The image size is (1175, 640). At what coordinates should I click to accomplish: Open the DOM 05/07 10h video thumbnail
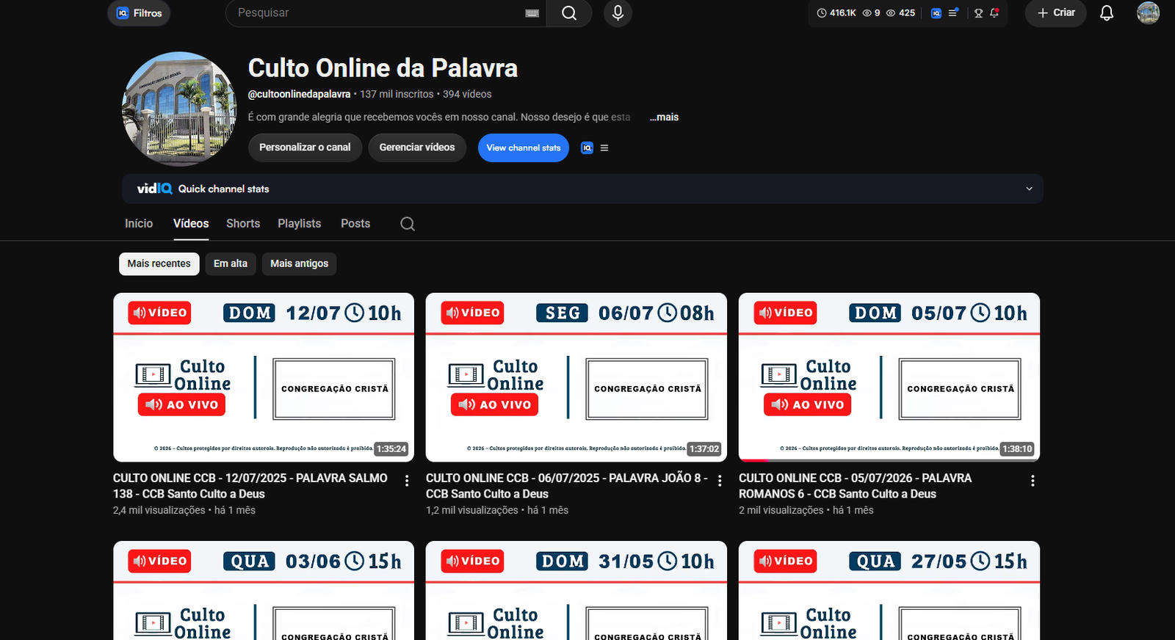coord(889,377)
